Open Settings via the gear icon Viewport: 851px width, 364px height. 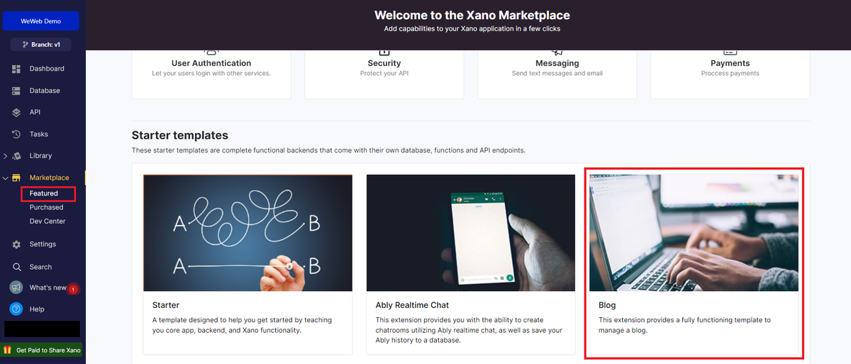[16, 244]
